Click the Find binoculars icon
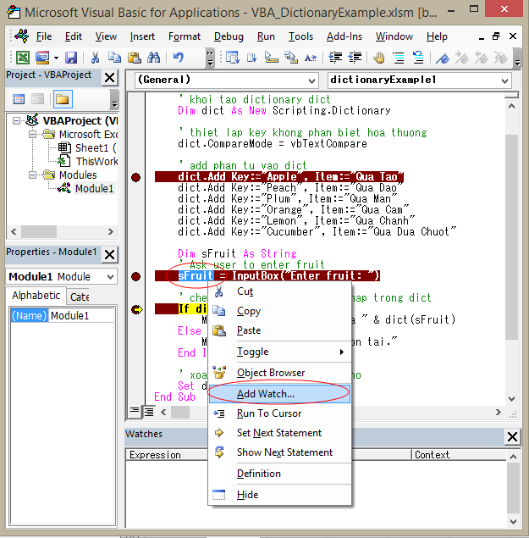Screen dimensions: 529x538 click(x=153, y=58)
